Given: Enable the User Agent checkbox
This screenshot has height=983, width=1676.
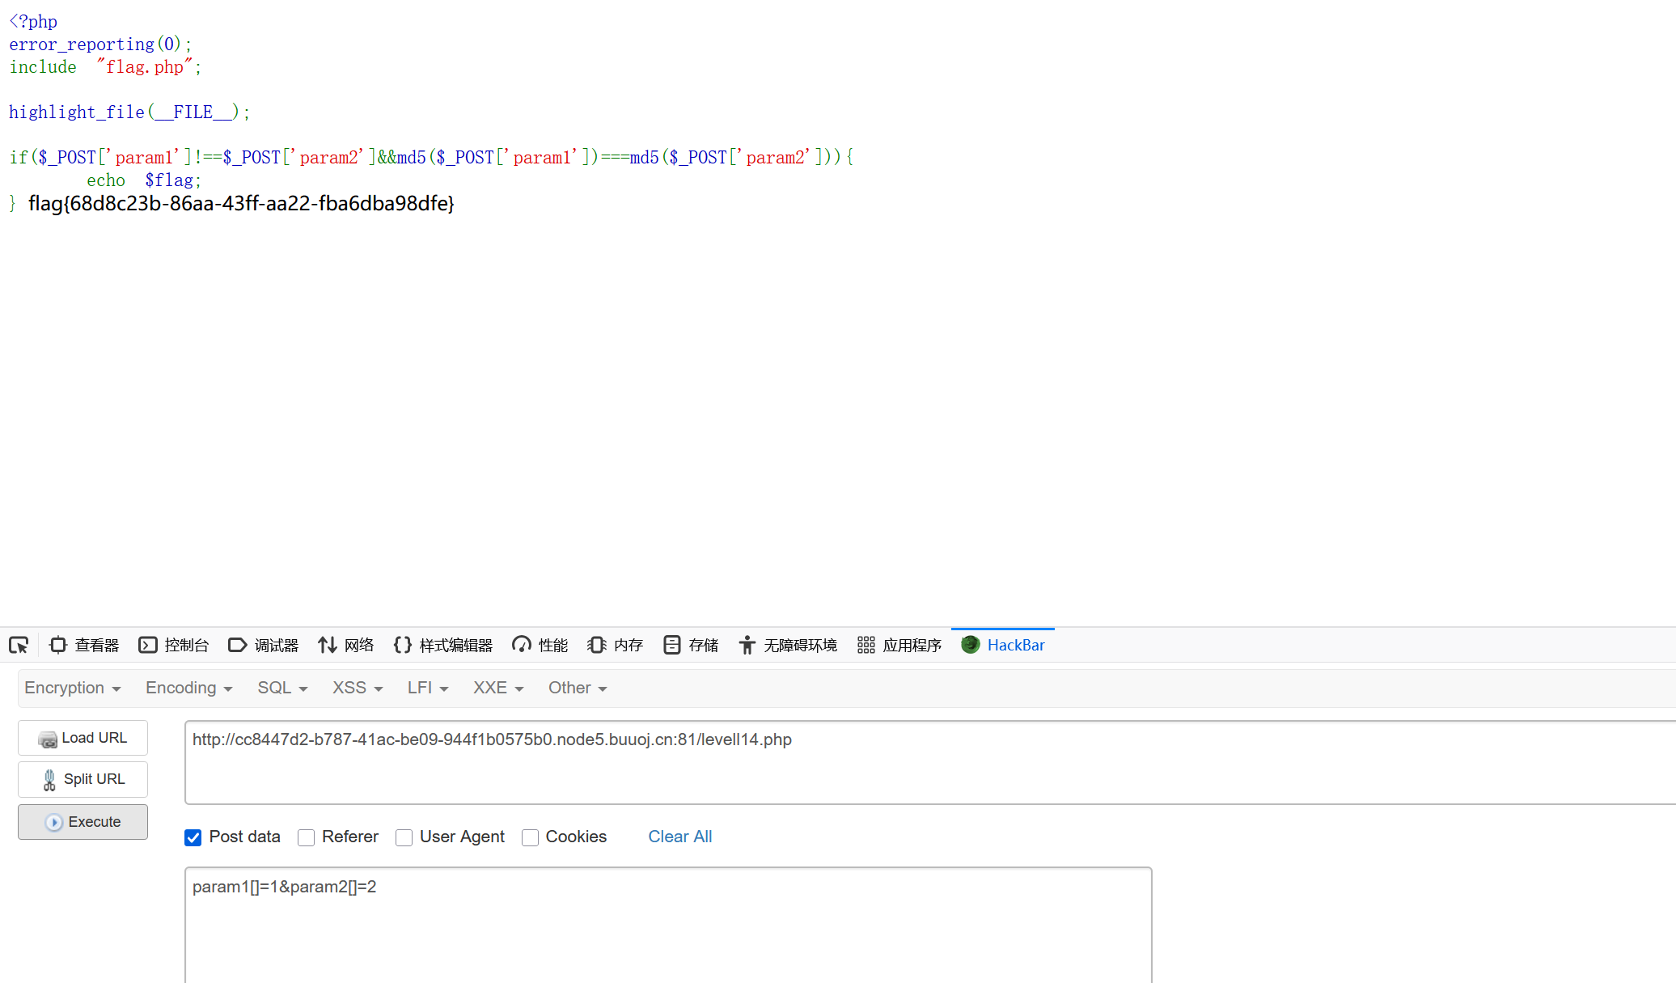Looking at the screenshot, I should 404,837.
